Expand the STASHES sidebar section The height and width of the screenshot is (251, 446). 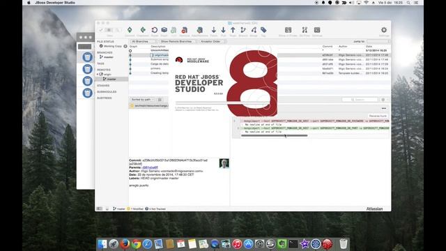click(x=103, y=86)
